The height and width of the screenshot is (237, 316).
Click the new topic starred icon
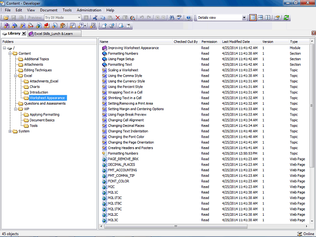(23, 26)
